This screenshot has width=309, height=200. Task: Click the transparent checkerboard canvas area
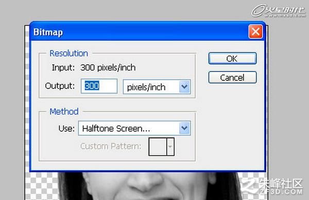(x=42, y=186)
